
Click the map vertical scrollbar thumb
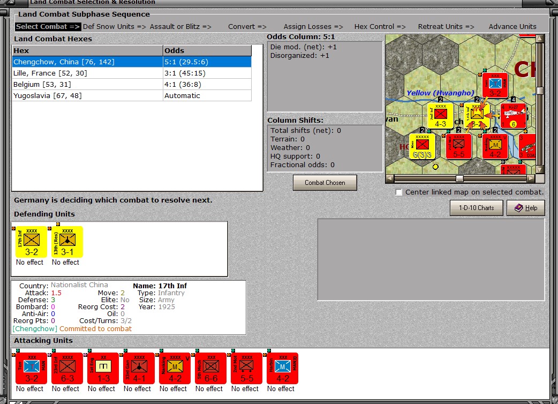tap(540, 91)
